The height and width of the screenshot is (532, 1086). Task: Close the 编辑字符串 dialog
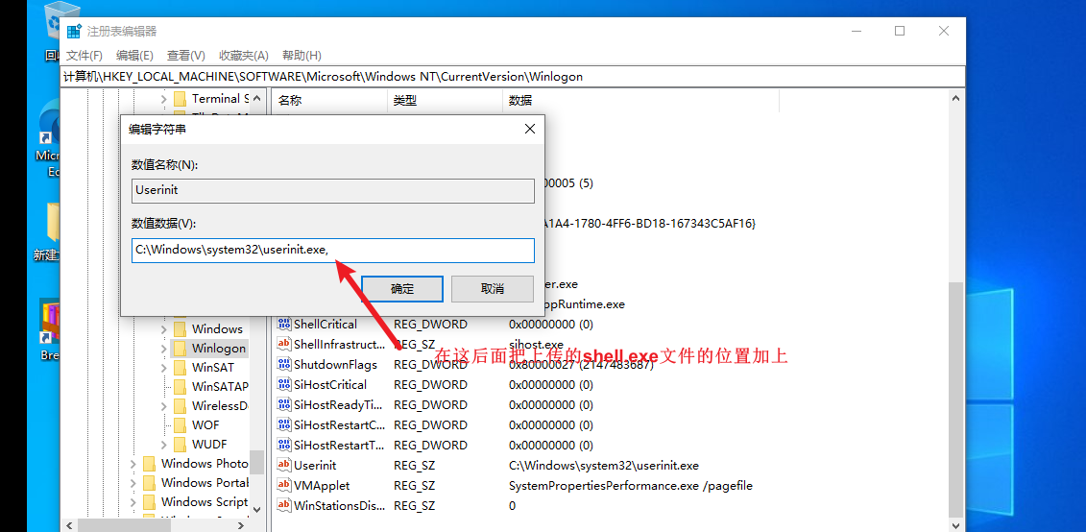[530, 129]
